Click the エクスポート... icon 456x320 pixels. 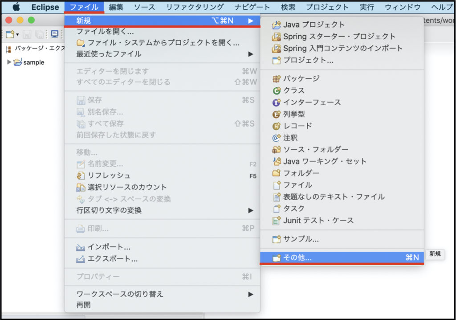(81, 259)
